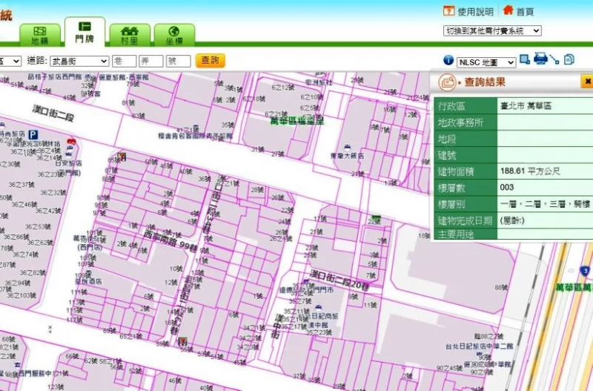This screenshot has width=593, height=391.
Task: Click the orange 查詢 button
Action: click(211, 60)
